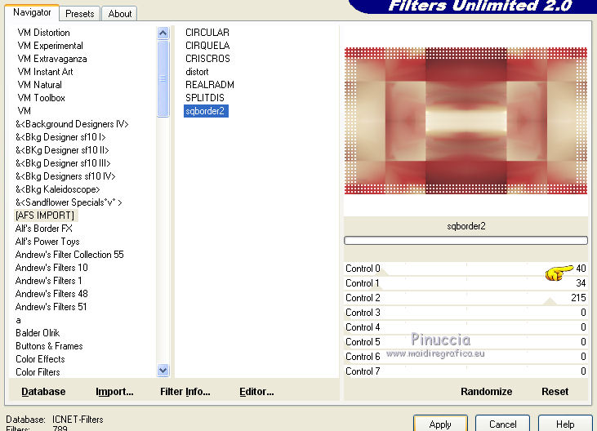Select Andrew's Filters 48 category
The image size is (597, 431).
click(x=51, y=294)
